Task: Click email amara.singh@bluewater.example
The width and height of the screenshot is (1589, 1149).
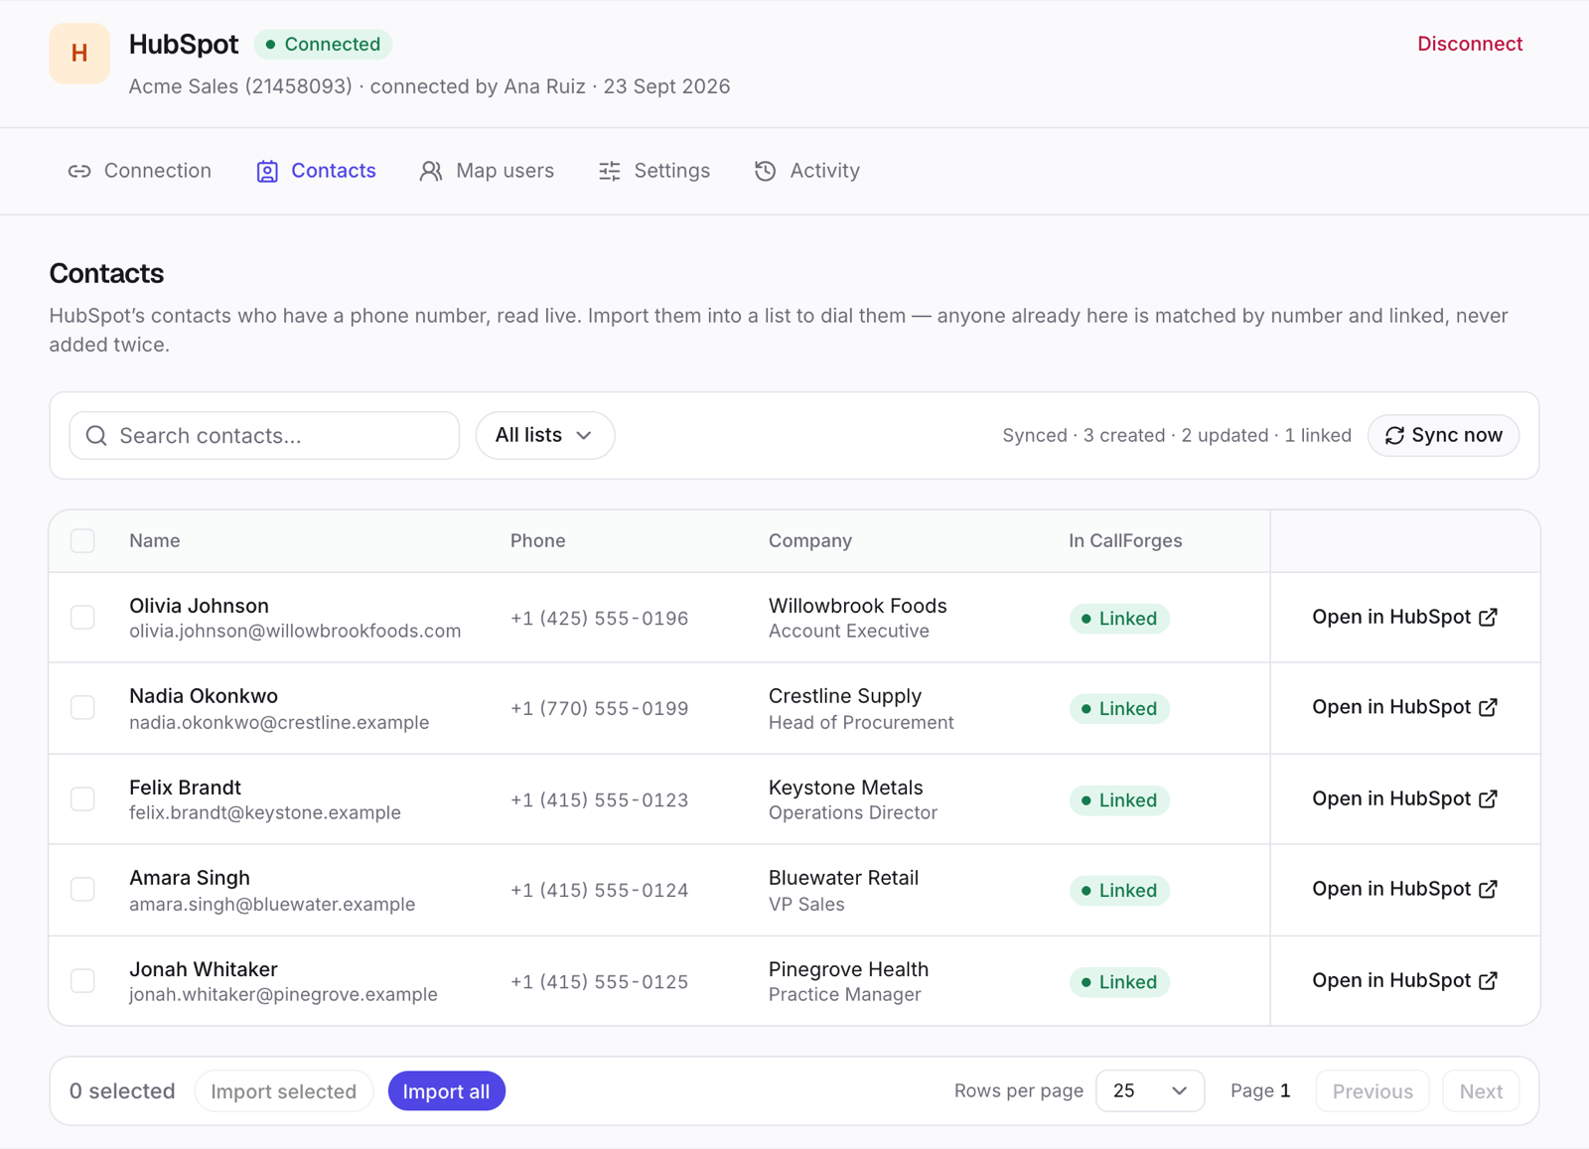Action: 272,905
